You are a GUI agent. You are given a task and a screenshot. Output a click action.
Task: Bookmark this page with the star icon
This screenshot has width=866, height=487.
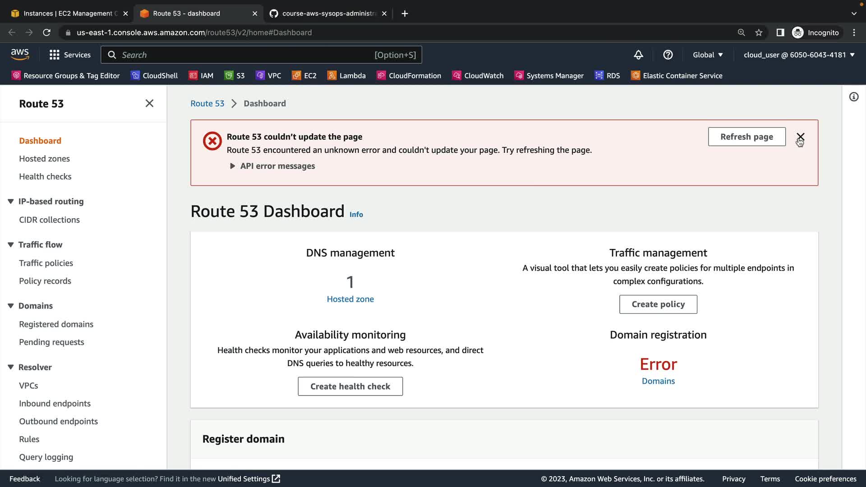coord(759,32)
